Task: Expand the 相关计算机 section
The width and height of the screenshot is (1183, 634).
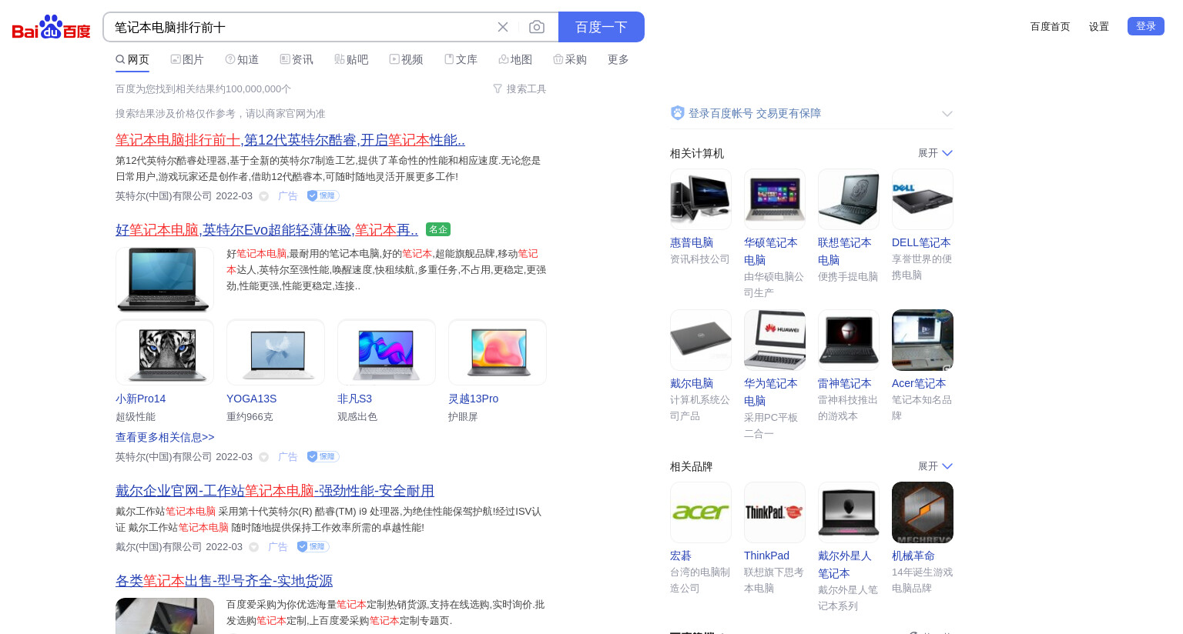Action: (x=936, y=153)
